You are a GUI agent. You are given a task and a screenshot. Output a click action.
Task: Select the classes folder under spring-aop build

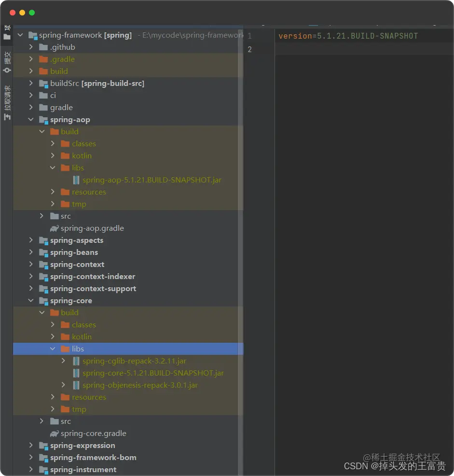coord(84,144)
